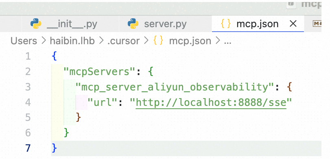Open the haibin.lhb breadcrumb folder
The image size is (330, 159).
72,41
